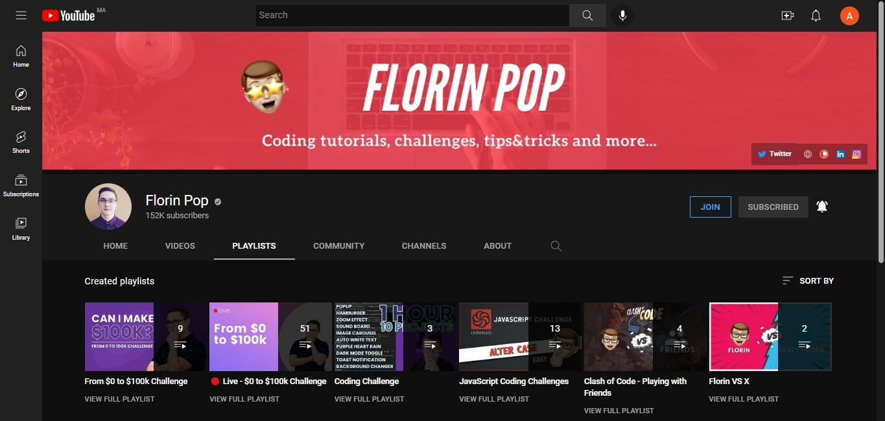Viewport: 885px width, 421px height.
Task: Open the Sort By dropdown for playlists
Action: 807,280
